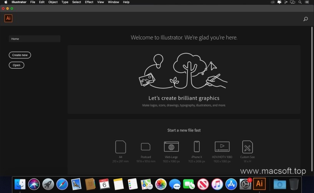This screenshot has height=193, width=314.
Task: Open the Effect menu
Action: (89, 2)
